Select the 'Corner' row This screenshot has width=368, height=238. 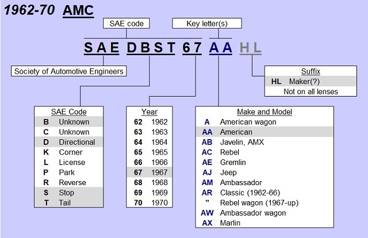(x=68, y=152)
